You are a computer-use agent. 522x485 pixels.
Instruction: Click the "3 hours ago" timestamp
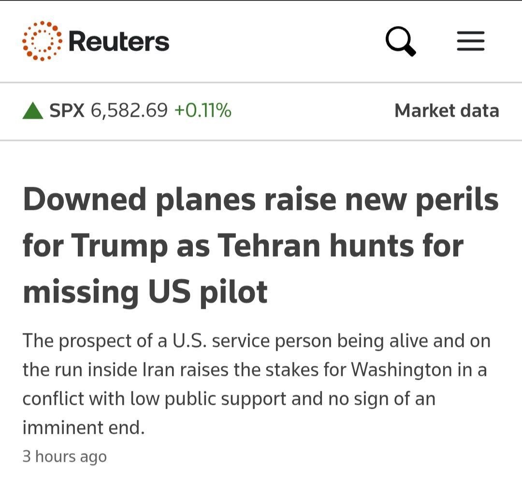[65, 456]
